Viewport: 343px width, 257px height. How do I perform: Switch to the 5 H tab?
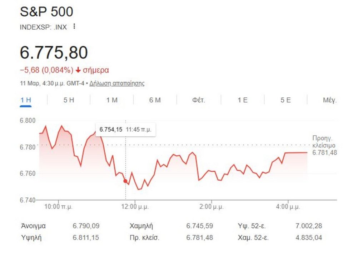pyautogui.click(x=69, y=100)
